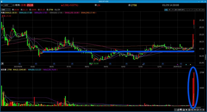
Task: Click the cursor pointer icon in bottom toolbar
Action: click(186, 110)
